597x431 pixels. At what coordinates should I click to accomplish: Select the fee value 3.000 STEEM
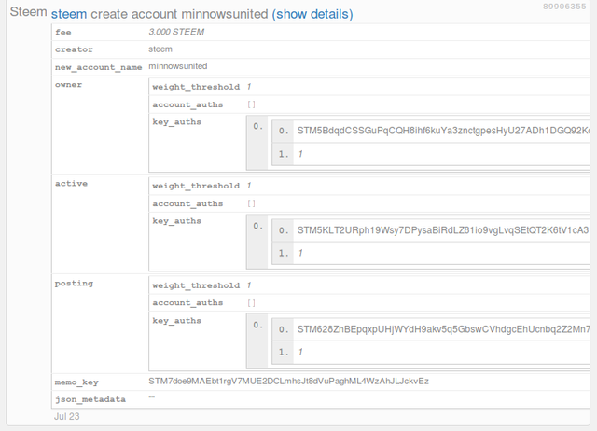coord(176,32)
